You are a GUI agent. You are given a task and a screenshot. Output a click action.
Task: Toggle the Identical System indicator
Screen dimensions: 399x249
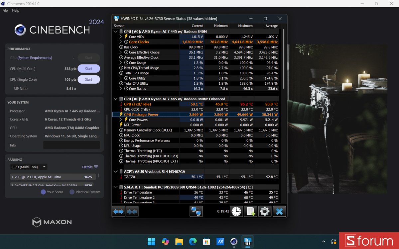(x=72, y=192)
